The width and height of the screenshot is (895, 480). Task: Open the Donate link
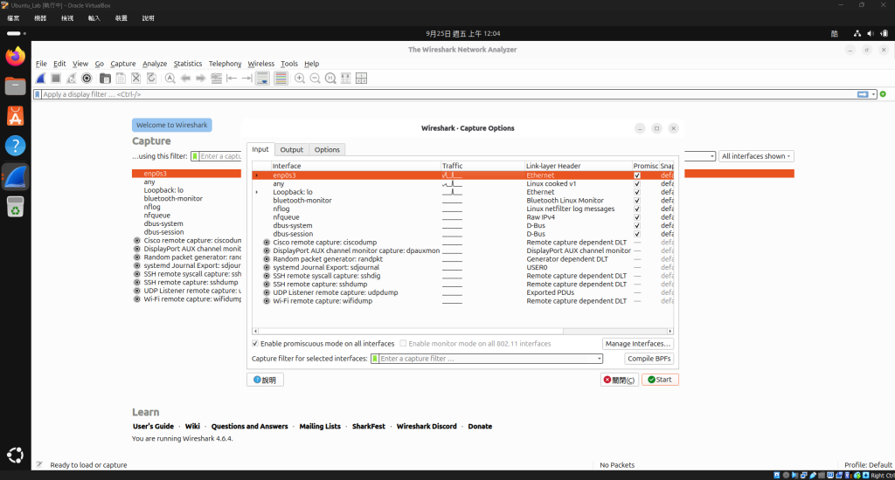pos(480,427)
